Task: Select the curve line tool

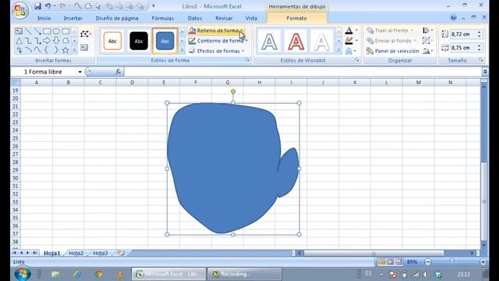Action: click(x=37, y=50)
